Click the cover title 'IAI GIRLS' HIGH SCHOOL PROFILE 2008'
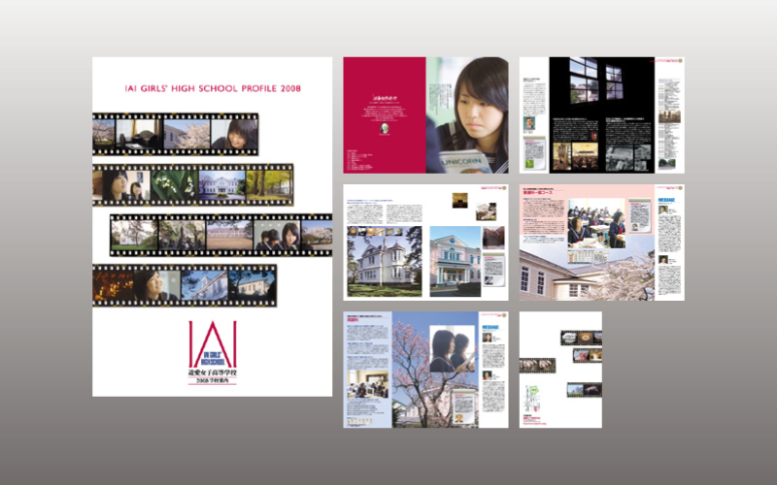 pos(213,88)
